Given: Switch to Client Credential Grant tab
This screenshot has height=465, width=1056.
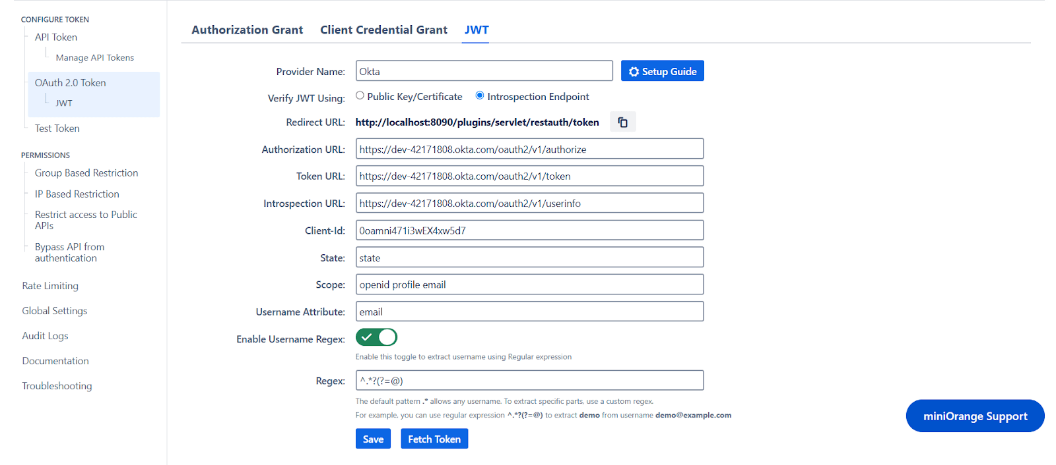Looking at the screenshot, I should click(x=383, y=30).
